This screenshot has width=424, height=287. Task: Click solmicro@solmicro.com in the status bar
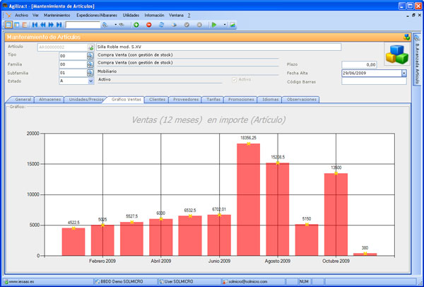[x=248, y=281]
